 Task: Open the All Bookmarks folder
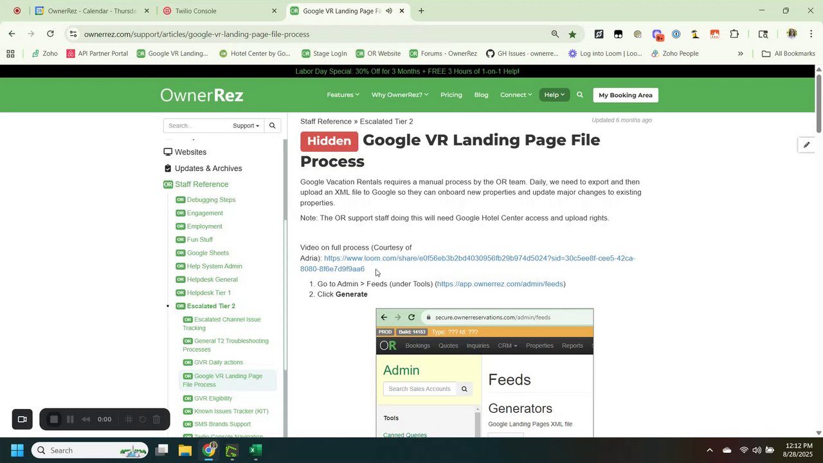point(788,53)
